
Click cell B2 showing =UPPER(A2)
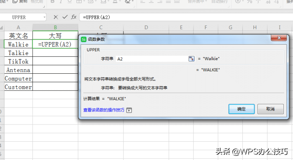click(55, 44)
